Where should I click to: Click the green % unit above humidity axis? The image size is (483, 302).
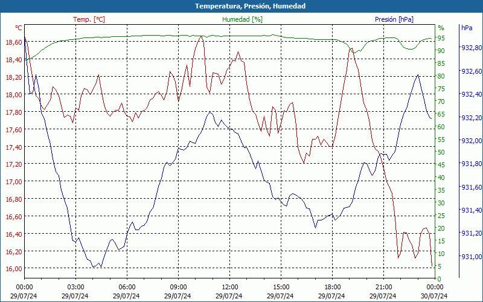coord(441,28)
